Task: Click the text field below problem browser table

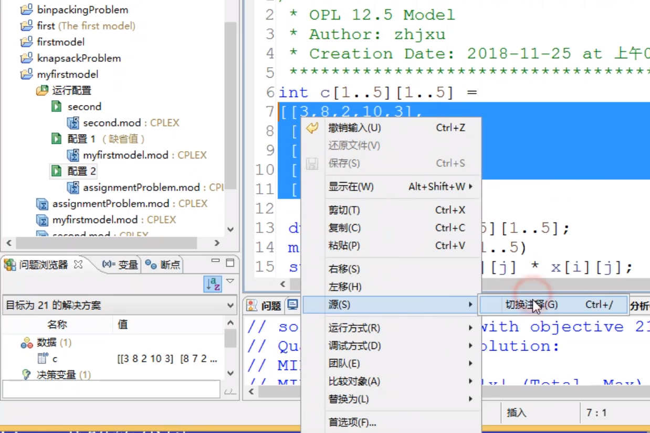Action: pos(111,389)
